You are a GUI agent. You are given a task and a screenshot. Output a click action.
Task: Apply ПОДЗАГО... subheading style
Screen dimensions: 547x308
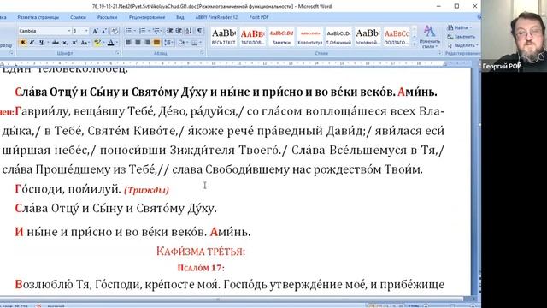pos(397,37)
